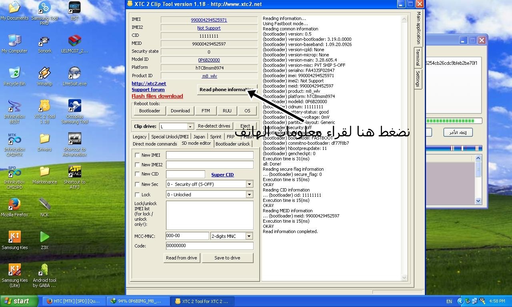
Task: Open the Special Unlock/IMEI tab
Action: click(170, 137)
